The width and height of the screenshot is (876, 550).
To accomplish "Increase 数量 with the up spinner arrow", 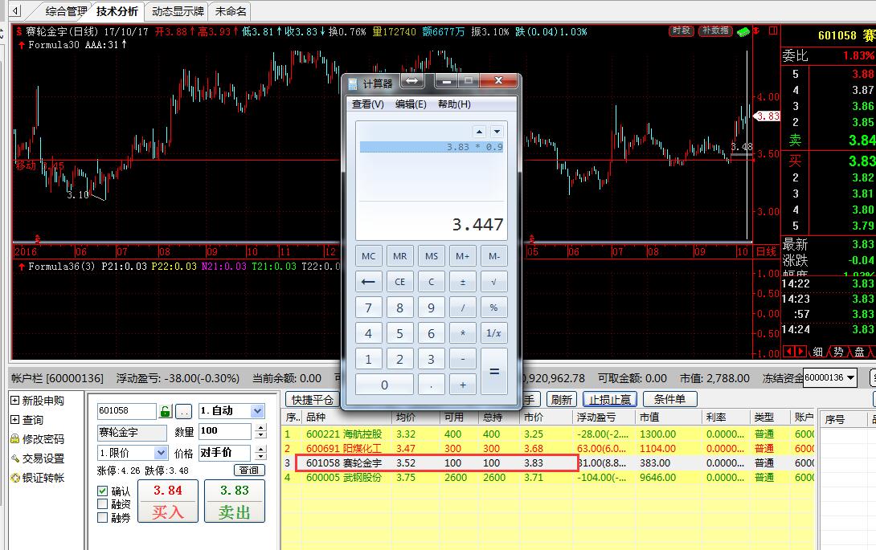I will (262, 428).
